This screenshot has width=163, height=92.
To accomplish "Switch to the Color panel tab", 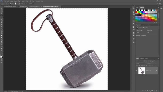I will (x=137, y=7).
